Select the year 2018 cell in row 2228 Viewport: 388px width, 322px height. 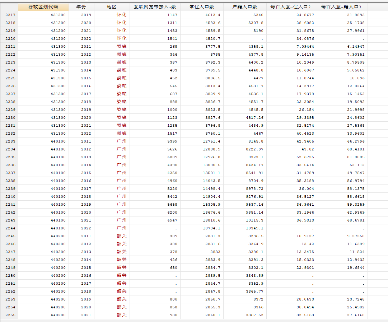pos(86,102)
